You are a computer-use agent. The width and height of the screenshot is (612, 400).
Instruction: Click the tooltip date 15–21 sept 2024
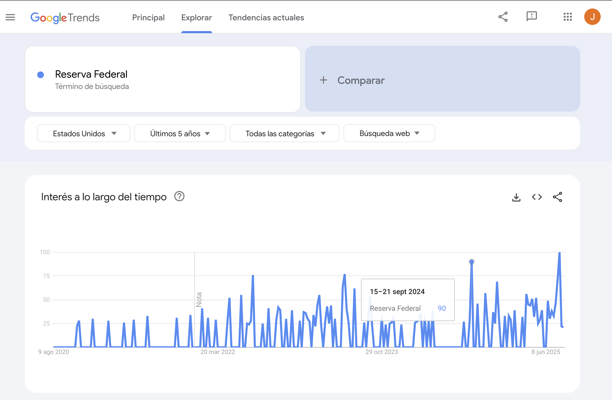[397, 292]
